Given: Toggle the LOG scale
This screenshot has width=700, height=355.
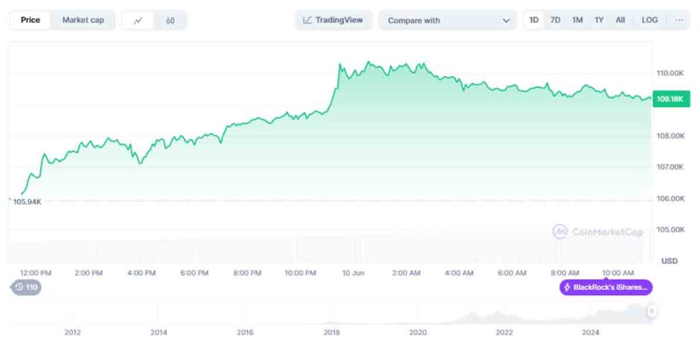Looking at the screenshot, I should click(x=649, y=20).
